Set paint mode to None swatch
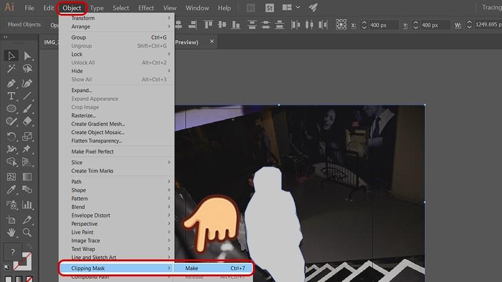 (29, 279)
